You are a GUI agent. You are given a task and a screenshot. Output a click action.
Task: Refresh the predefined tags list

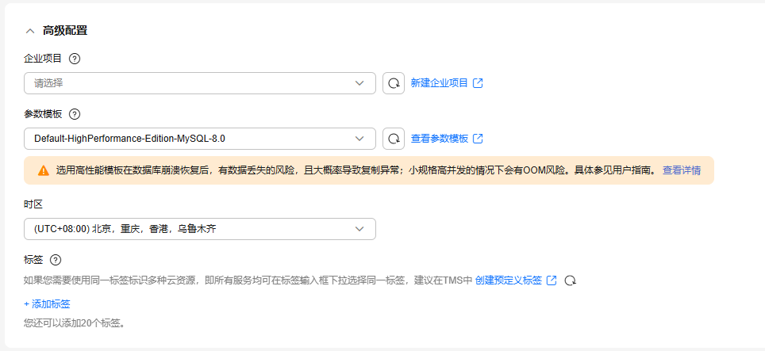[x=570, y=280]
